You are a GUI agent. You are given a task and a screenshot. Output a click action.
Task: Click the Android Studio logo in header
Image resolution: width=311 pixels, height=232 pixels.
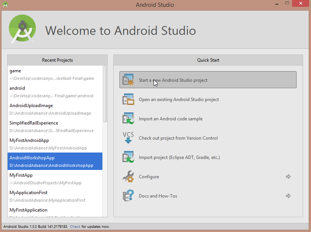coord(22,29)
